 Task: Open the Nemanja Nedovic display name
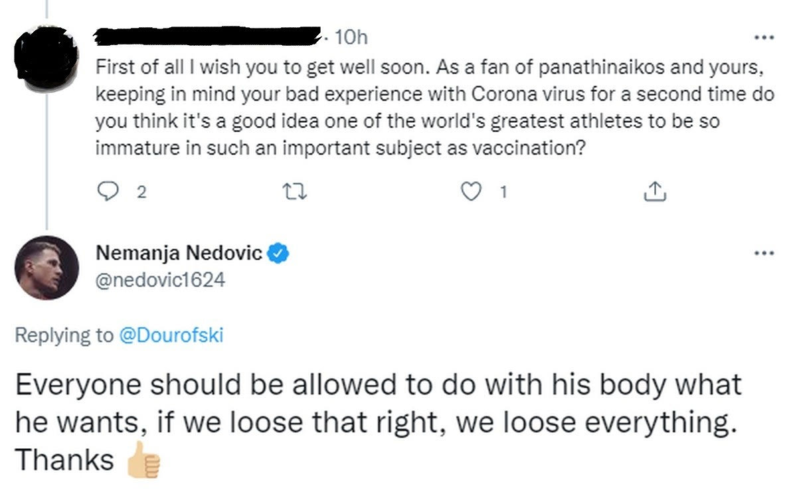[x=180, y=252]
